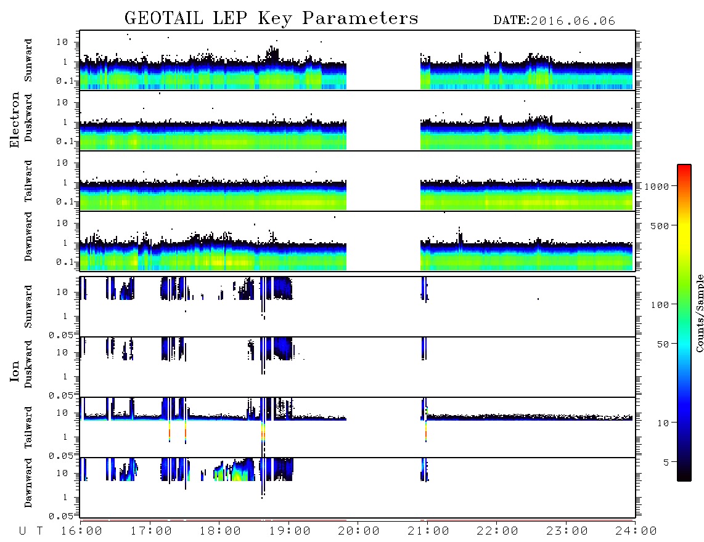This screenshot has width=704, height=542.
Task: Click the 18:00 time tick label
Action: [220, 532]
